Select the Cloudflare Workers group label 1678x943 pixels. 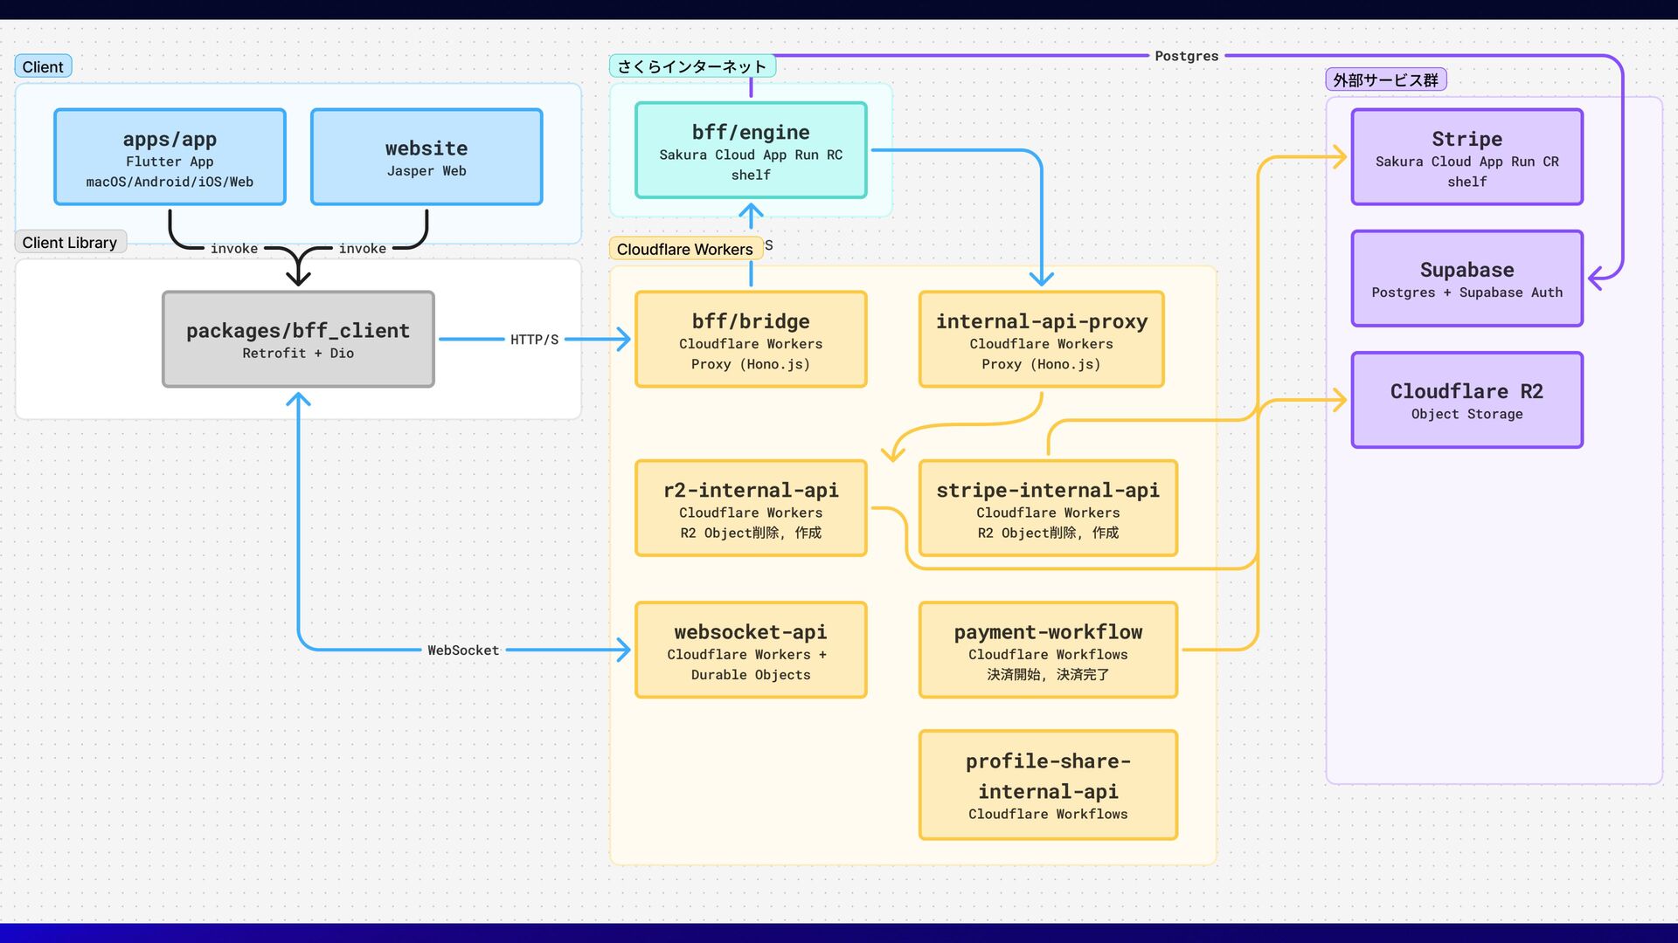click(x=684, y=250)
